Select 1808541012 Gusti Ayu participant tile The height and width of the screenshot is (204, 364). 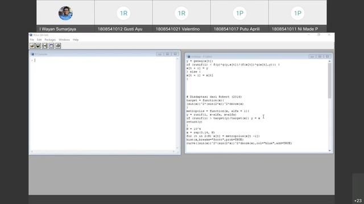point(123,16)
